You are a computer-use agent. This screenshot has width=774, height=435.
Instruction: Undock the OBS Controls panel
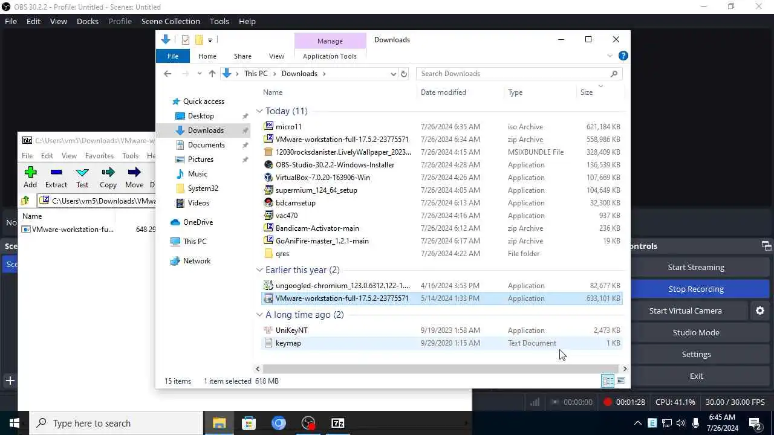(x=766, y=246)
